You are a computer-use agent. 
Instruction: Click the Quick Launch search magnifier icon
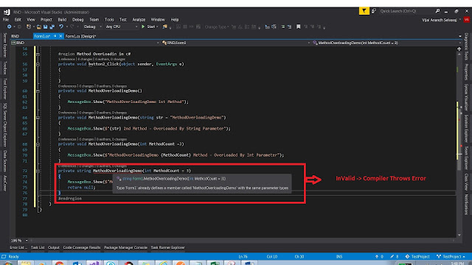coord(437,11)
